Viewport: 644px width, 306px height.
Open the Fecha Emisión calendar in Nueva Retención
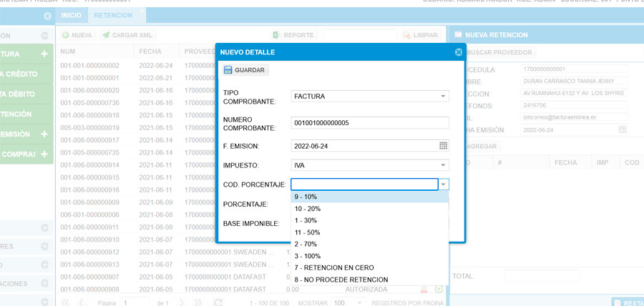623,130
